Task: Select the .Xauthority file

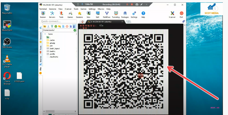Action: (52, 57)
